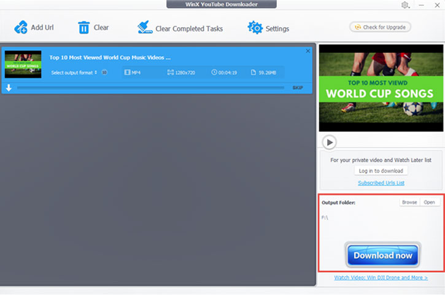
Task: Remove the World Cup video task
Action: click(308, 51)
